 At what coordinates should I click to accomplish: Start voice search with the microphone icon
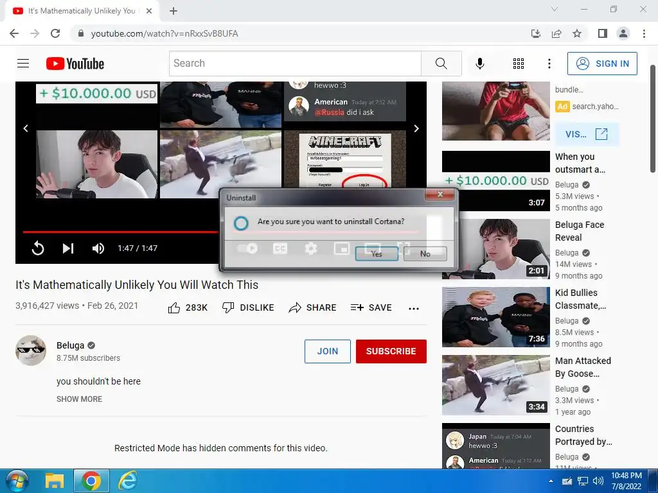[479, 64]
